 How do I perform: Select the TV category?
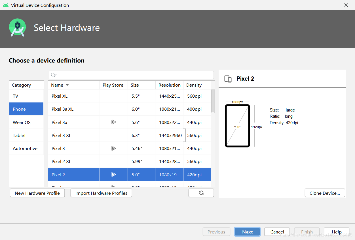26,96
